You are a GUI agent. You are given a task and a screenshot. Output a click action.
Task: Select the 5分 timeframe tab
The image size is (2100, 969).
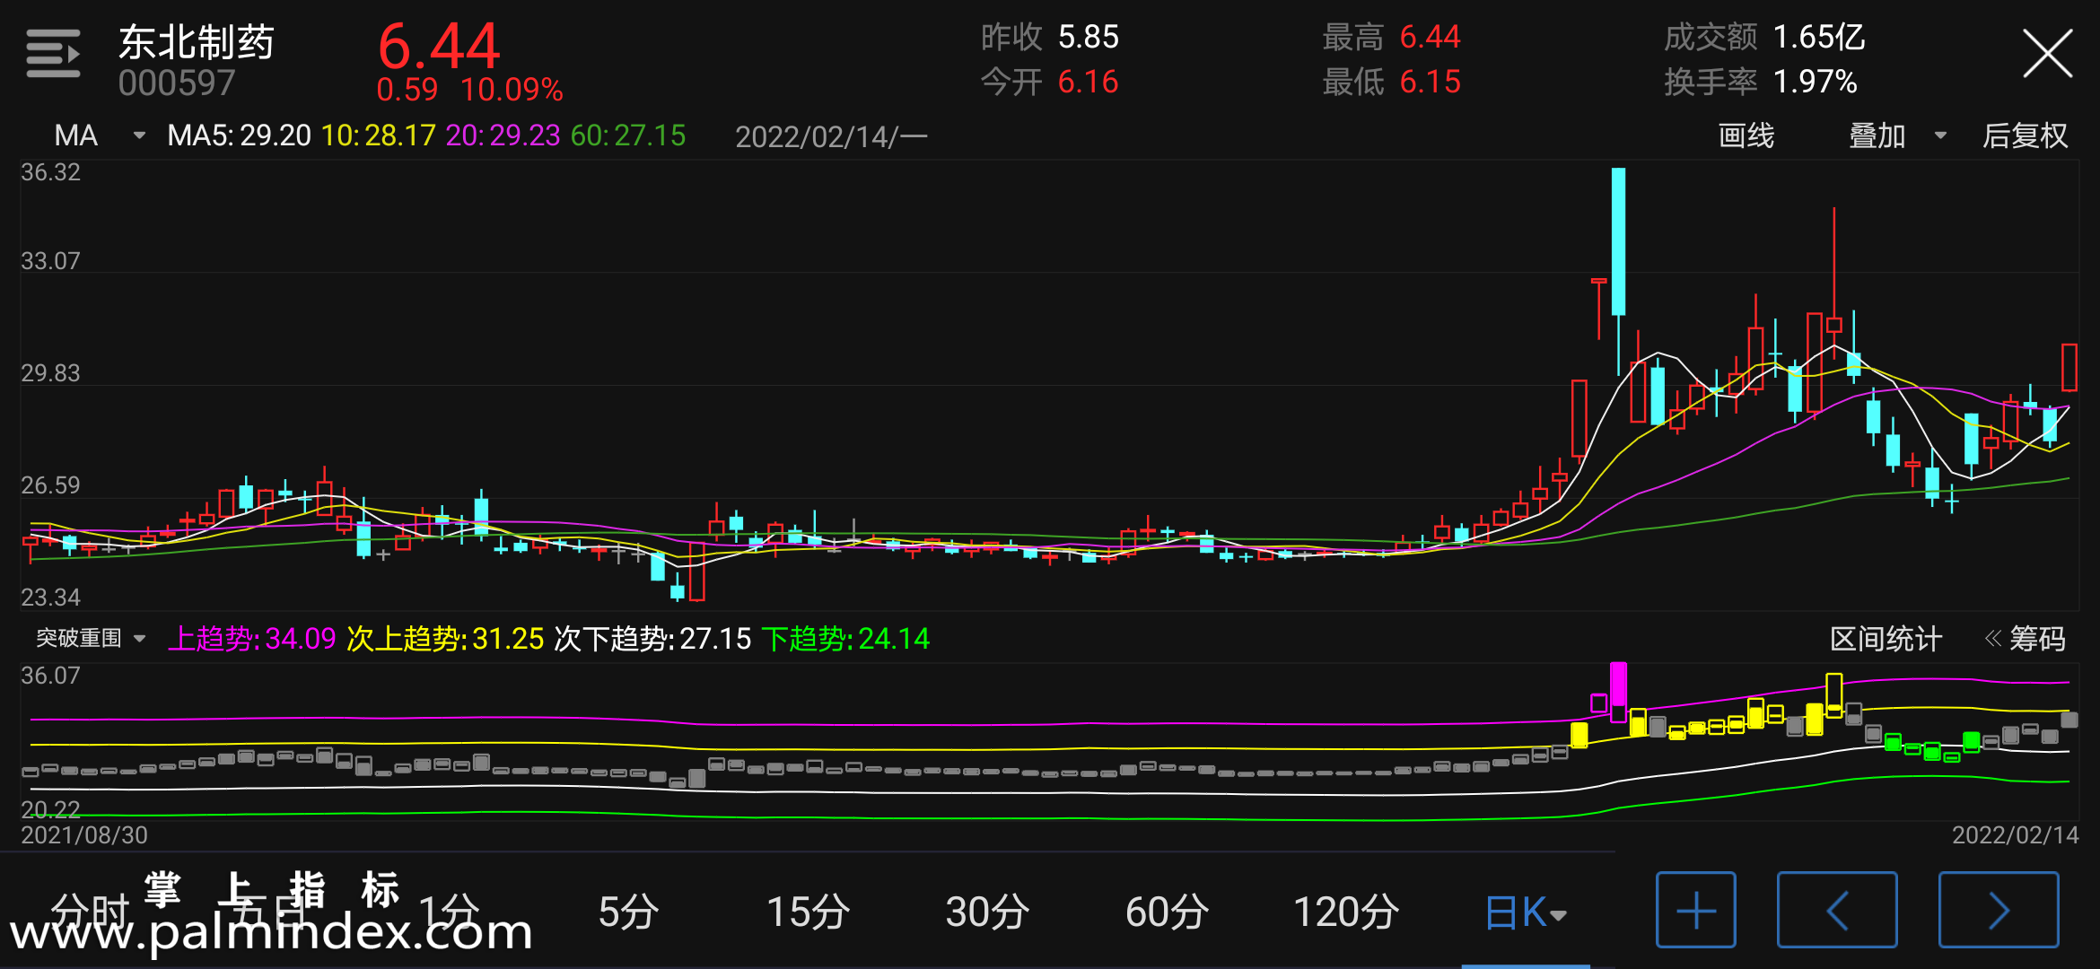[628, 912]
